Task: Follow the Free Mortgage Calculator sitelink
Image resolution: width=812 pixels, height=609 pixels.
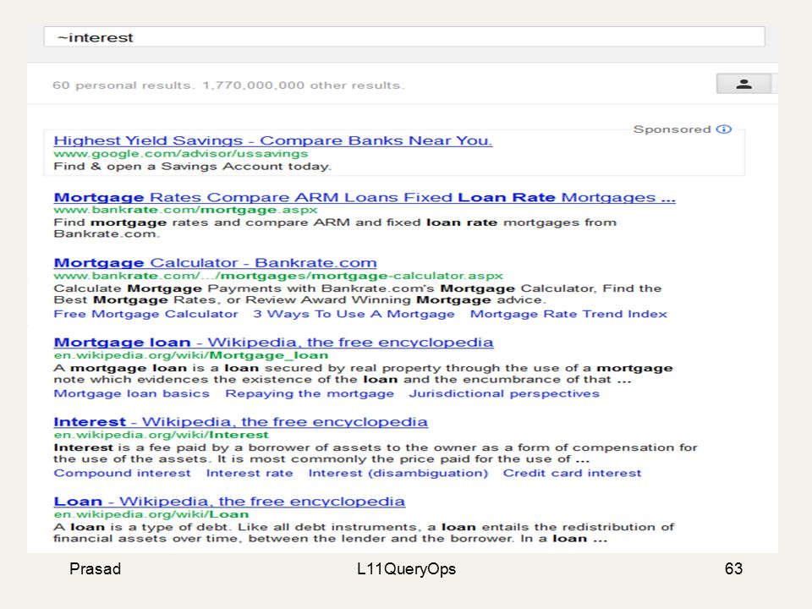Action: click(145, 314)
